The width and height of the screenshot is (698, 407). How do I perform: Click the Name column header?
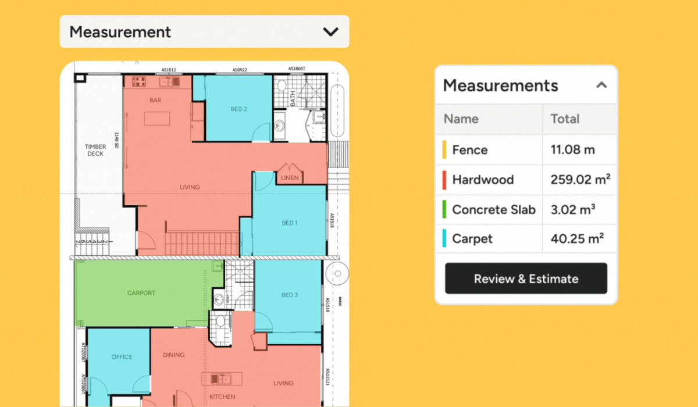point(461,119)
